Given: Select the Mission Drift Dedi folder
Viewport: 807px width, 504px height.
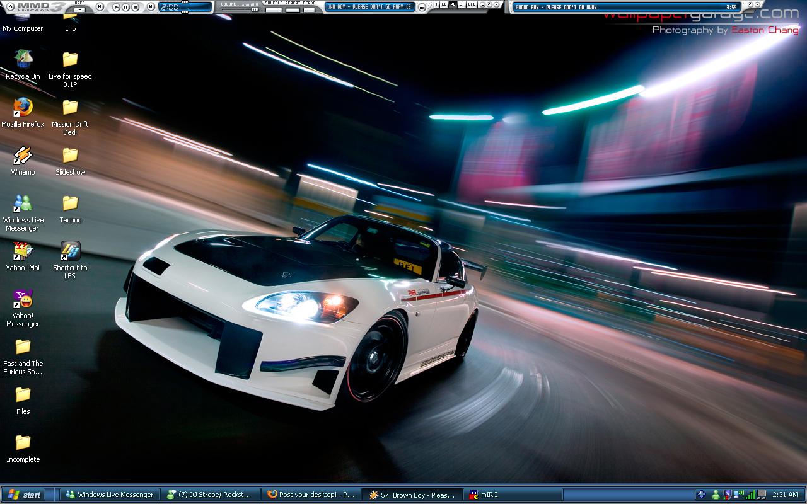Looking at the screenshot, I should (70, 117).
